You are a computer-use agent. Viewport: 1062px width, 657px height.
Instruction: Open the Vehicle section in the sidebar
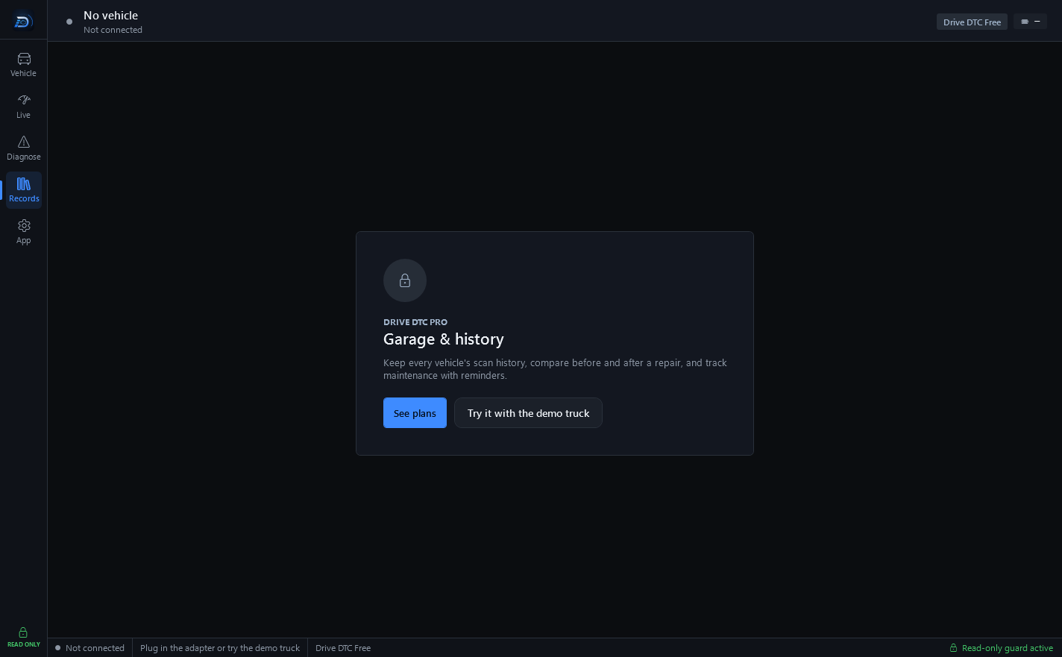24,65
